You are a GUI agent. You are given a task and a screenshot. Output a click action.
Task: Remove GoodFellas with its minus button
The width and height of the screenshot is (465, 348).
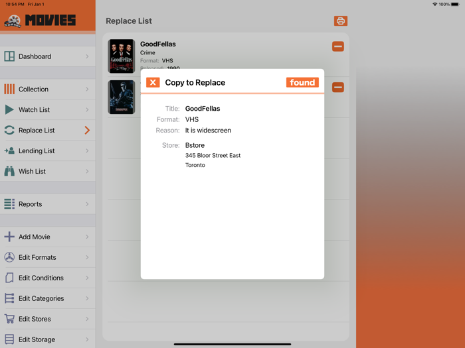[x=337, y=46]
